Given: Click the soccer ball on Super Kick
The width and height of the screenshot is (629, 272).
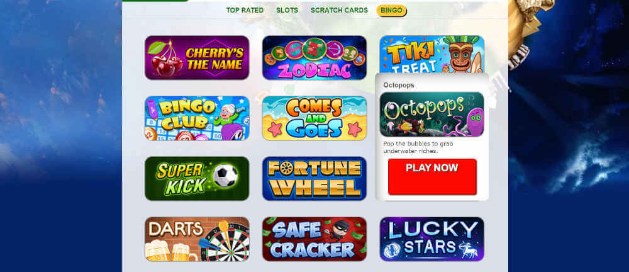Looking at the screenshot, I should coord(225,176).
